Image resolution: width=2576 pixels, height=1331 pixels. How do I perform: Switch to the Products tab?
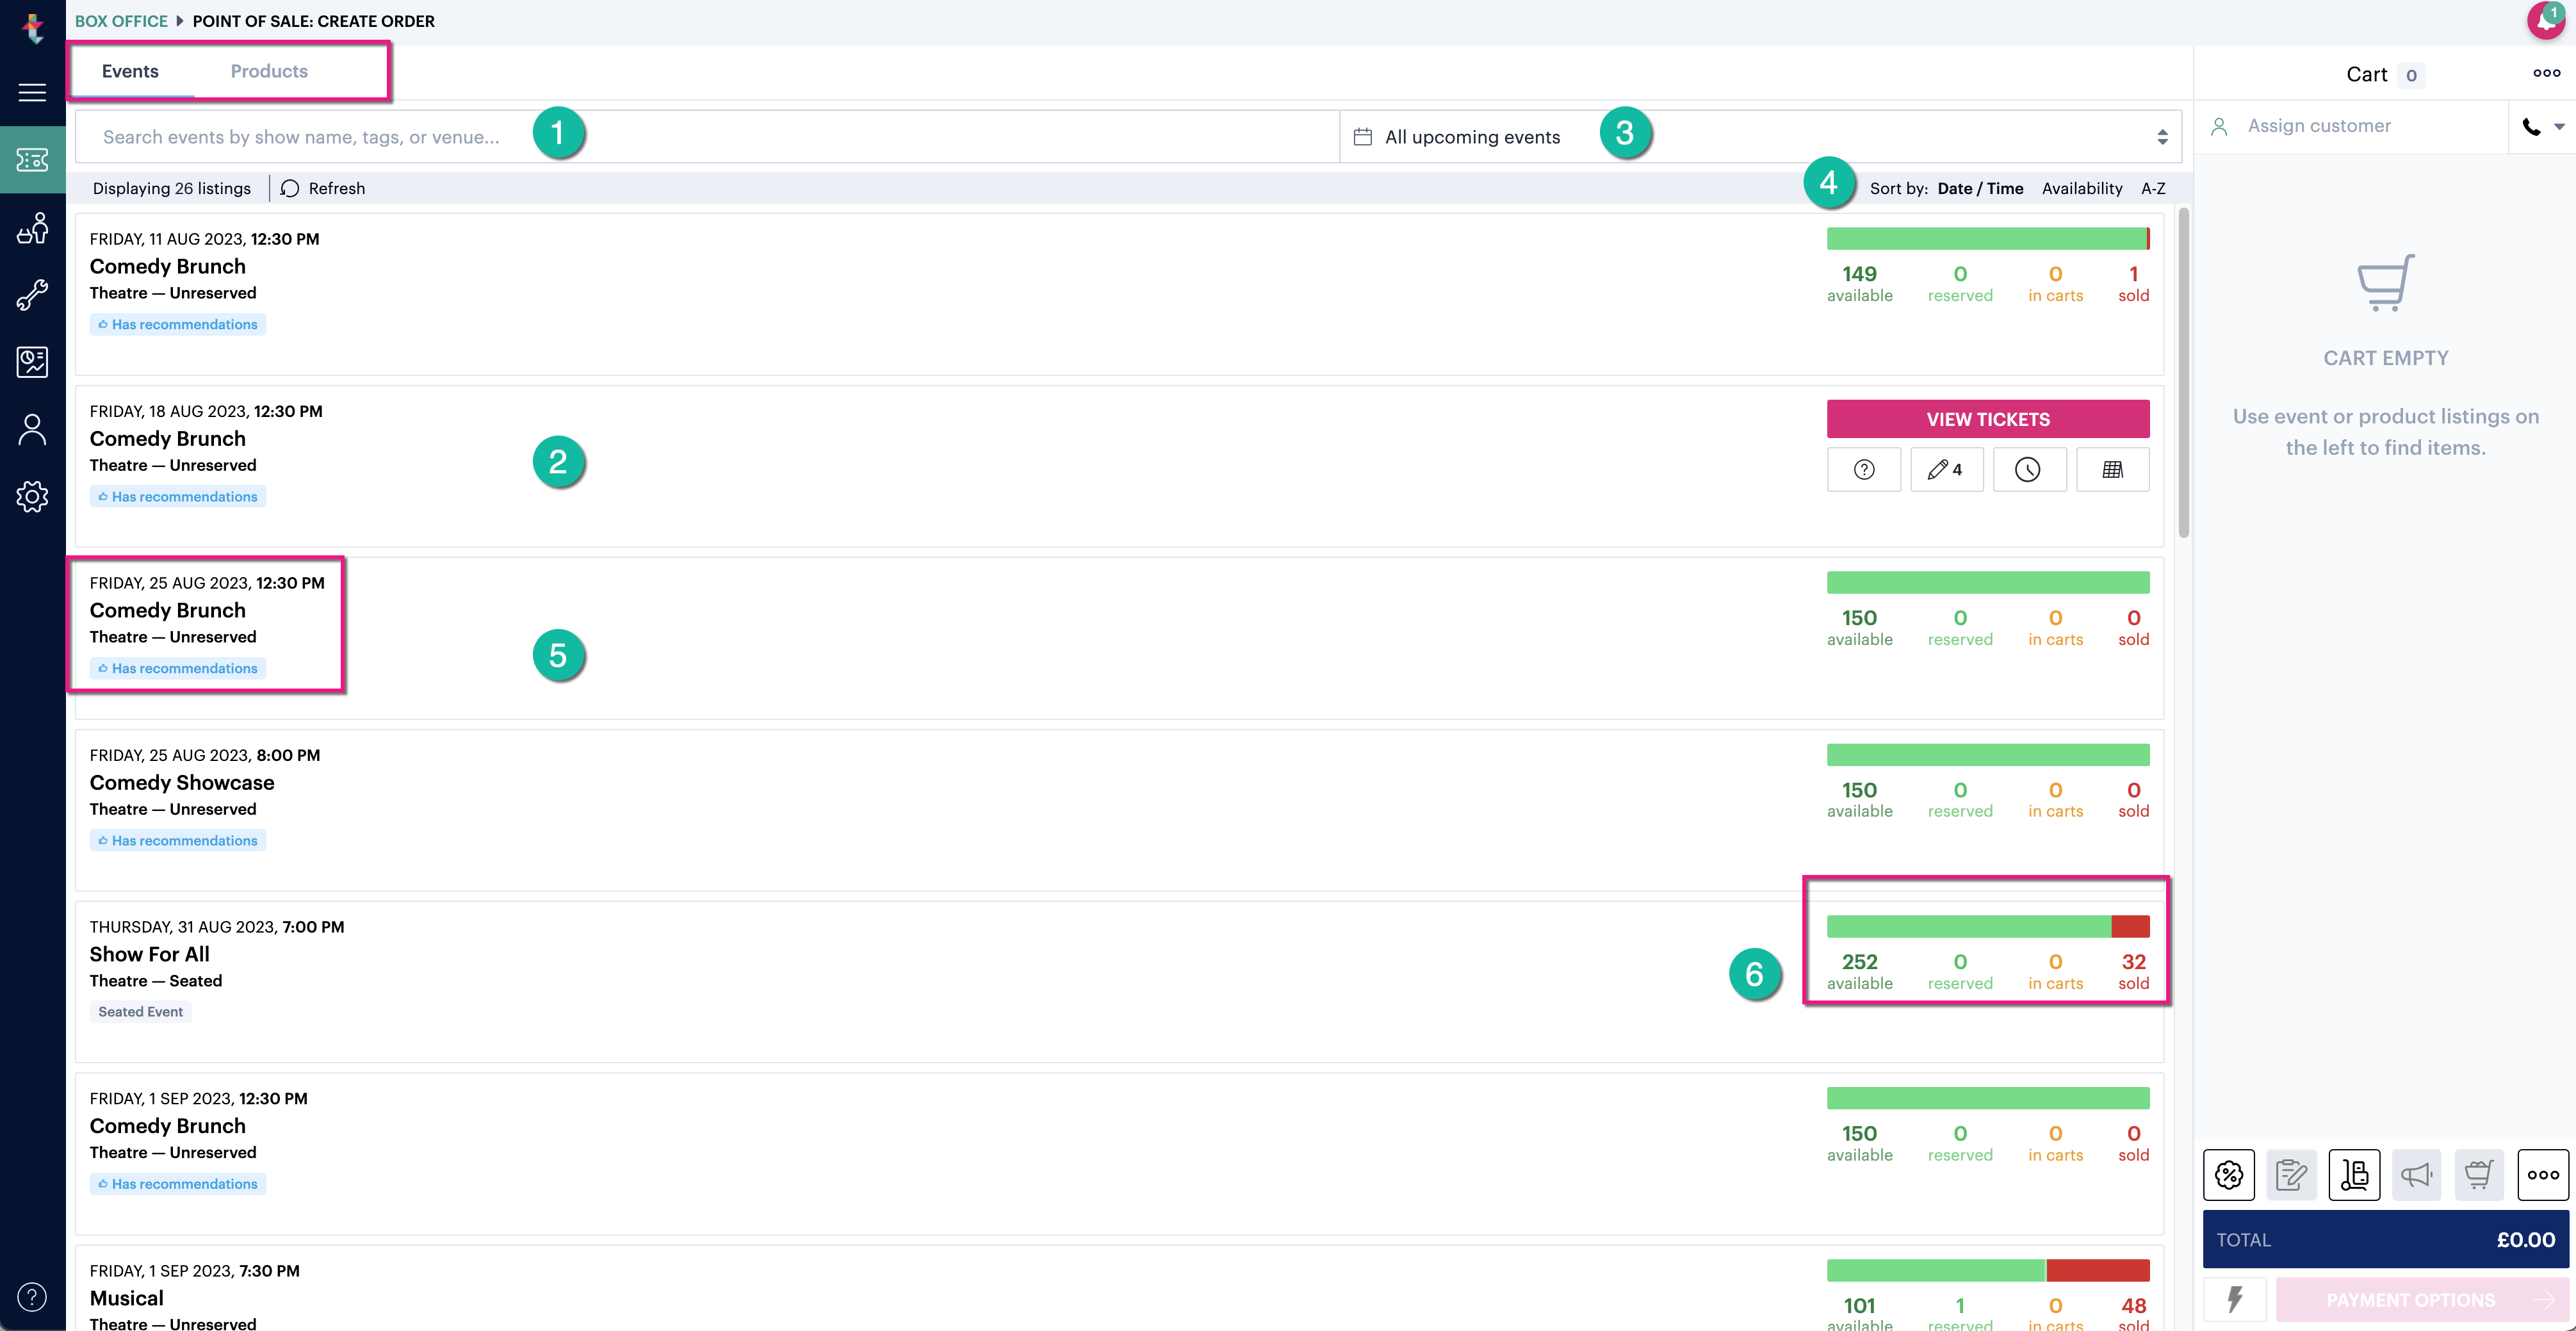(269, 71)
